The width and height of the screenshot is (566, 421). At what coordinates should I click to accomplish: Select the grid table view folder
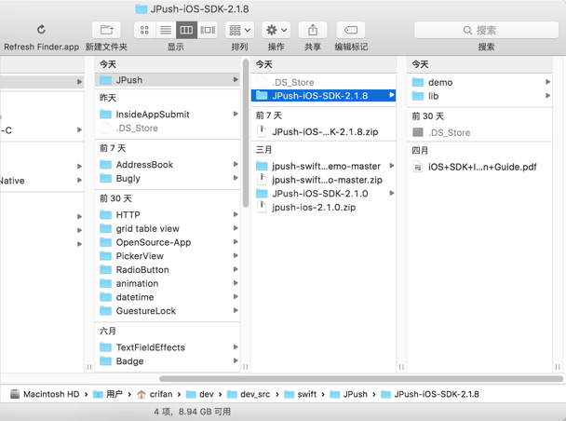[168, 228]
